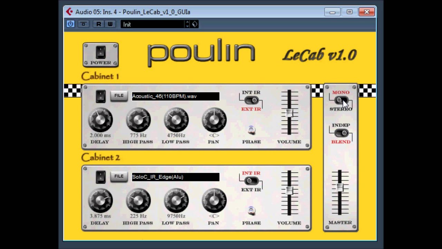Click the 775 Hz high pass value
The height and width of the screenshot is (249, 442).
(138, 136)
